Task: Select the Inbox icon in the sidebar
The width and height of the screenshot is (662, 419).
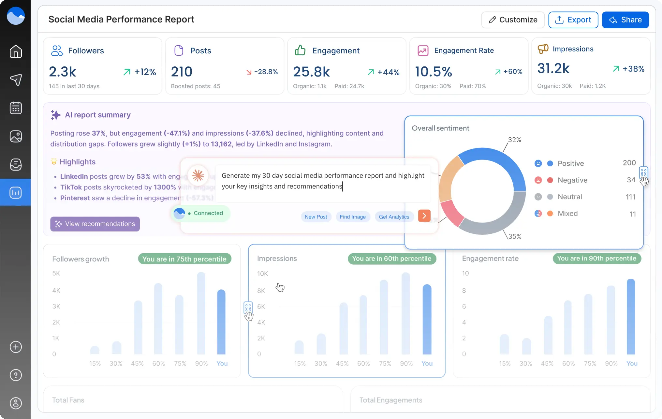Action: [x=15, y=164]
